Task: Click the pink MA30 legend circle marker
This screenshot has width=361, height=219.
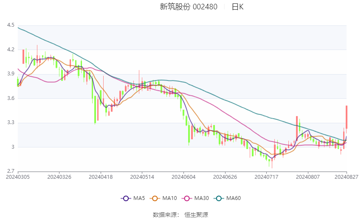Action: click(x=186, y=198)
